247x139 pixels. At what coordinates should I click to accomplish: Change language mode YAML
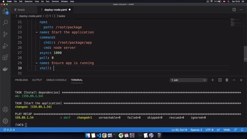point(227,130)
